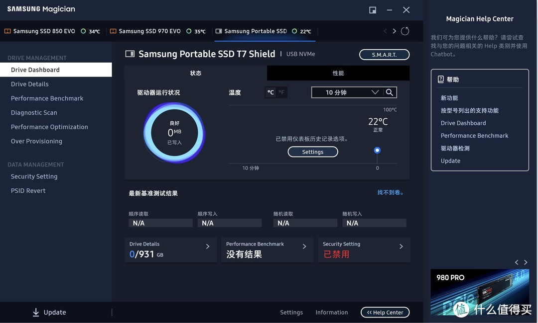The height and width of the screenshot is (323, 538).
Task: Click the Help Center toggle button
Action: (x=385, y=313)
